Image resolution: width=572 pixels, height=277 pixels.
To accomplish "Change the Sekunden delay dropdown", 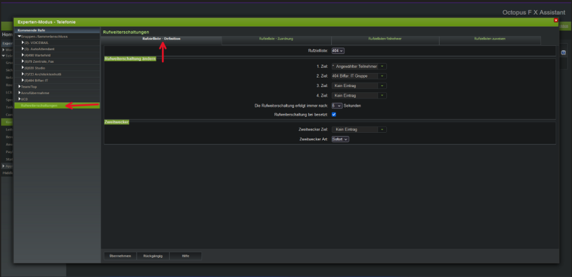I will click(337, 105).
